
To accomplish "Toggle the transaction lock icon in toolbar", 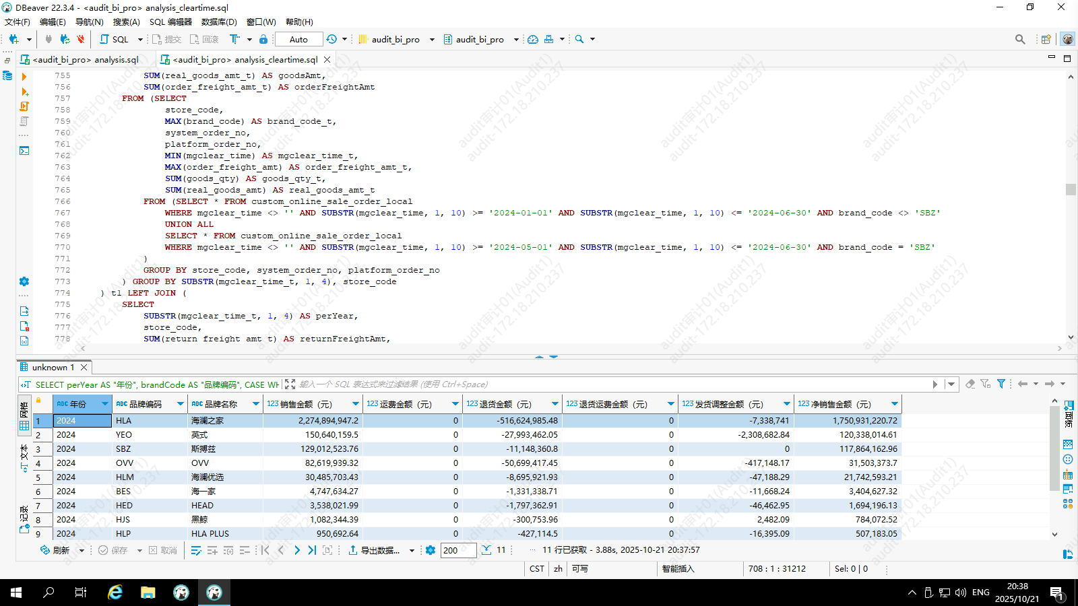I will point(263,39).
